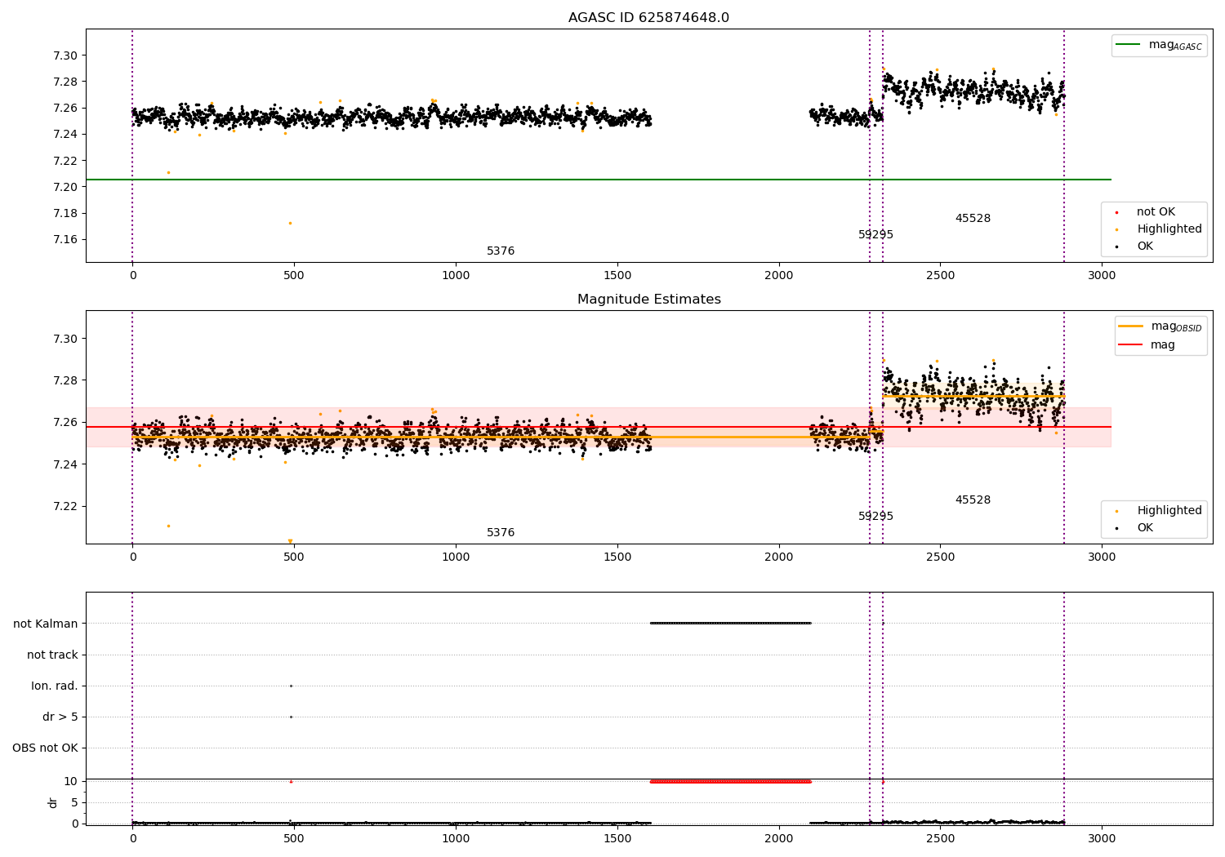Click the 'dr > 5' row label
This screenshot has height=857, width=1225.
60,717
